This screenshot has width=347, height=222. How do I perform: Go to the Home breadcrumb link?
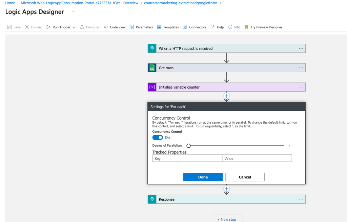point(10,3)
